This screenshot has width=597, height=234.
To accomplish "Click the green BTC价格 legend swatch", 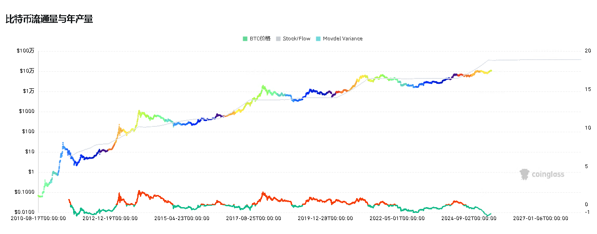I will point(245,39).
